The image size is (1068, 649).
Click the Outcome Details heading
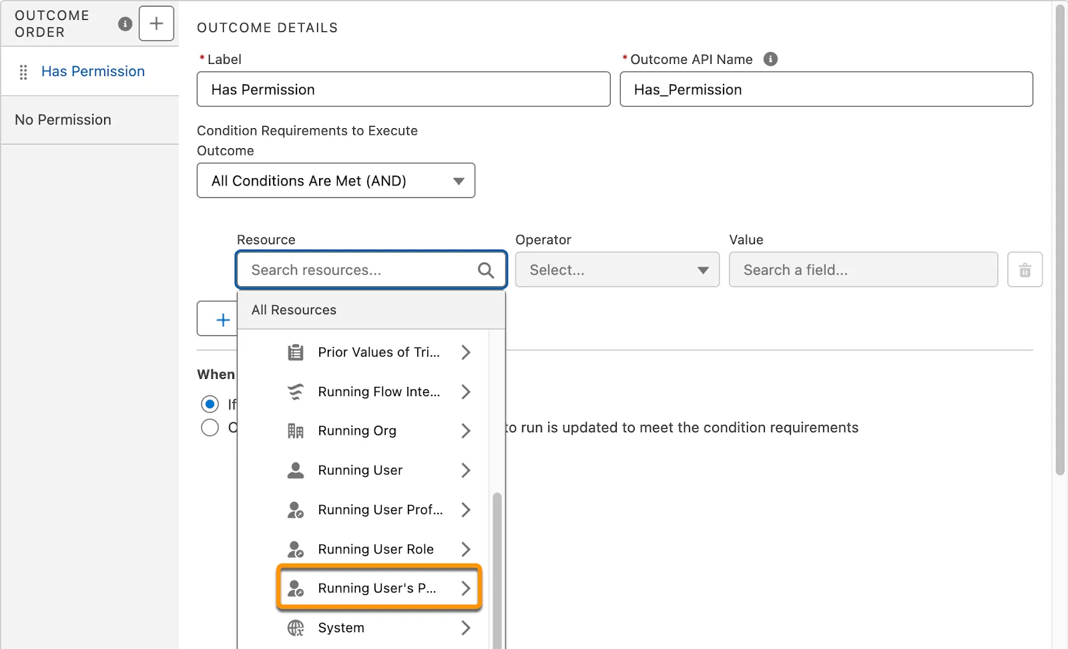tap(267, 28)
